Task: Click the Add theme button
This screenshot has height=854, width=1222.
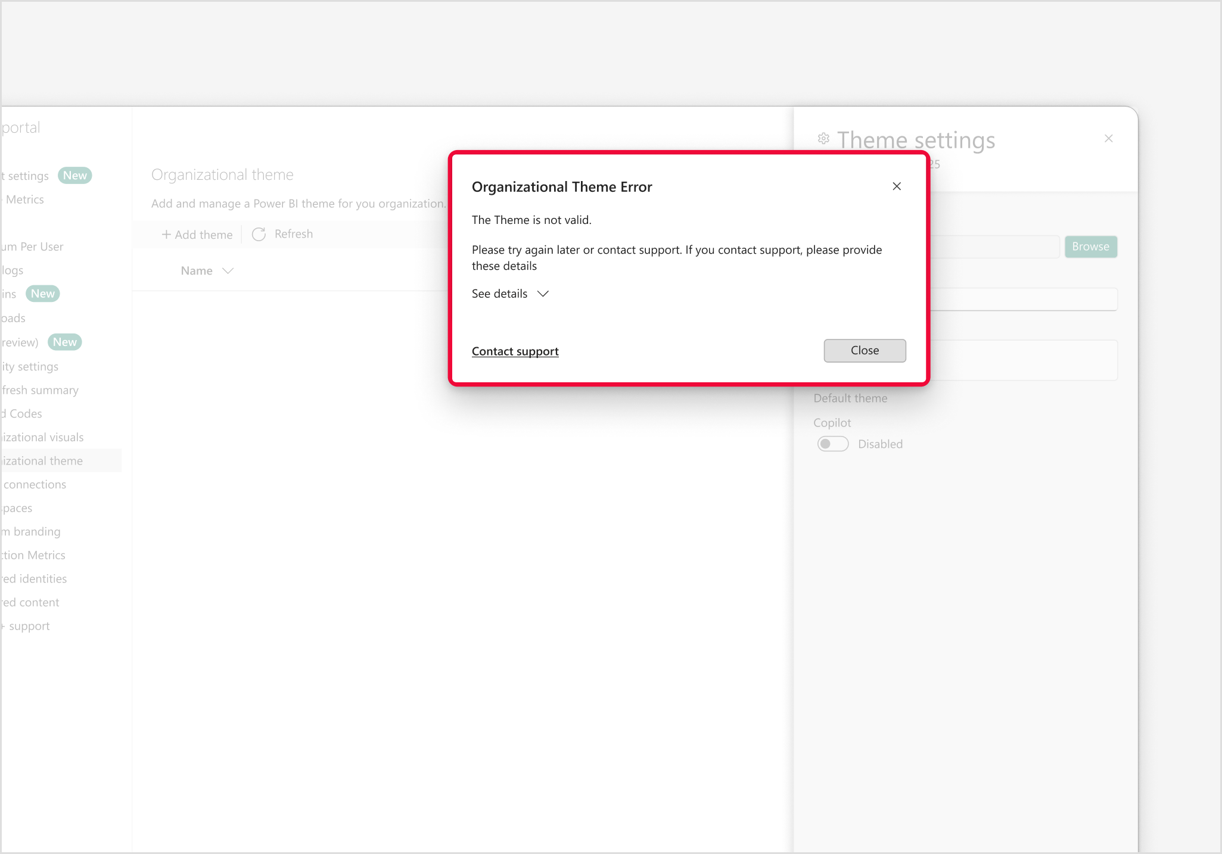Action: [197, 235]
